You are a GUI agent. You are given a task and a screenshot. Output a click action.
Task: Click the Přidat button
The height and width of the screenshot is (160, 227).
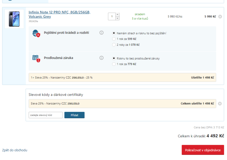[x=74, y=115]
